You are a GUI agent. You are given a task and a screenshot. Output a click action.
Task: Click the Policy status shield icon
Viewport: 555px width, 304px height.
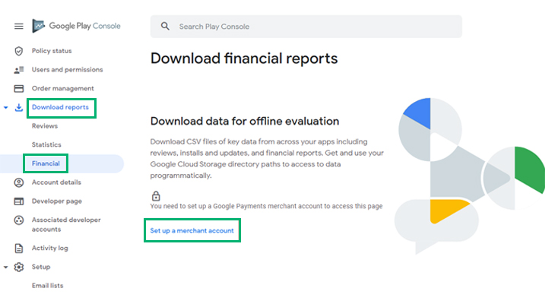[19, 51]
